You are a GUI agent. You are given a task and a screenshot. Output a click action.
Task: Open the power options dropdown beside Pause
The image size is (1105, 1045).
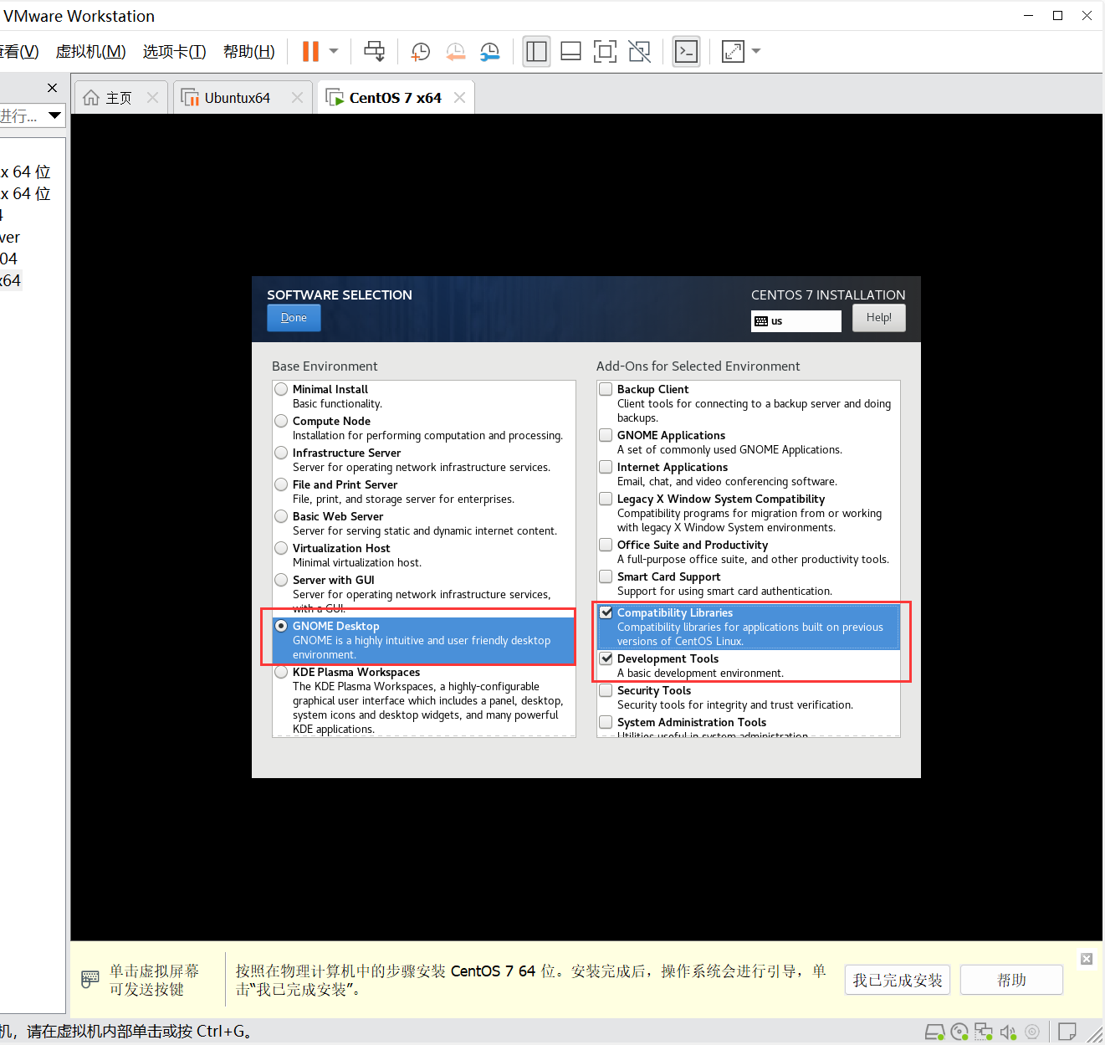pyautogui.click(x=334, y=51)
